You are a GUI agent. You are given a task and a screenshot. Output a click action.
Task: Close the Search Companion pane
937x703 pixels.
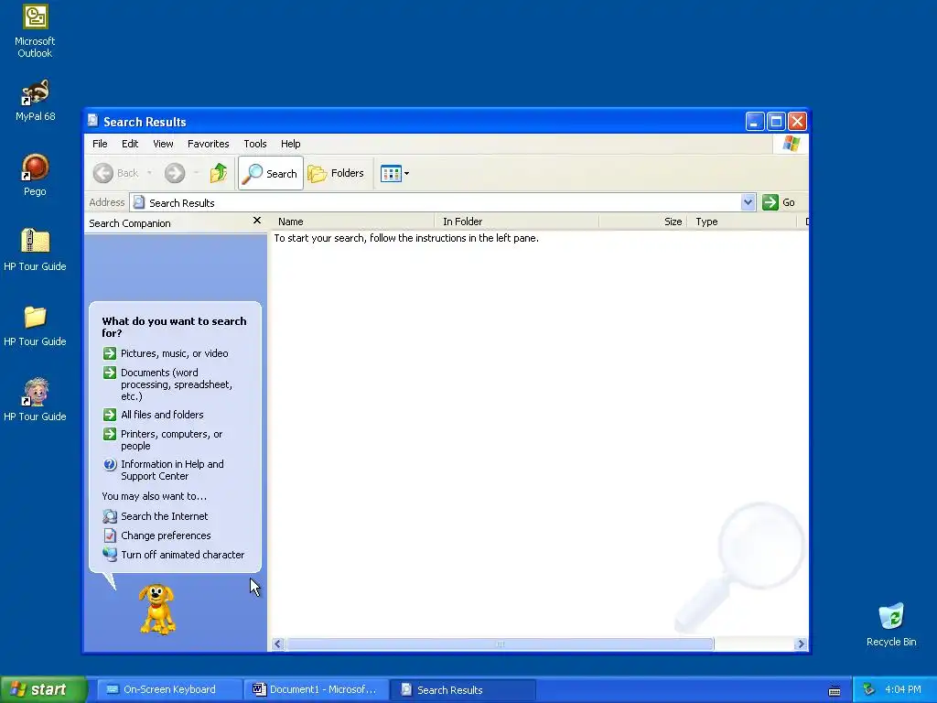click(257, 221)
